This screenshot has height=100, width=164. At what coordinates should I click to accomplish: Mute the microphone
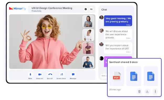(x=30, y=75)
